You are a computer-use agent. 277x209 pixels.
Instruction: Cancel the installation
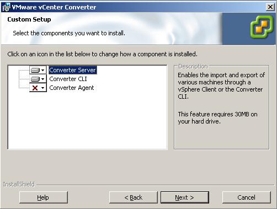click(247, 197)
